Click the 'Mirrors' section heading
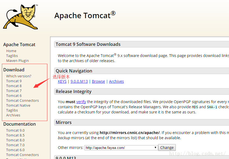This screenshot has width=229, height=159. click(x=64, y=122)
